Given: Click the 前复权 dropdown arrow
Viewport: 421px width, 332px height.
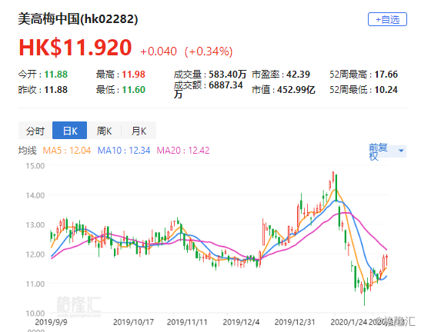Looking at the screenshot, I should (401, 151).
